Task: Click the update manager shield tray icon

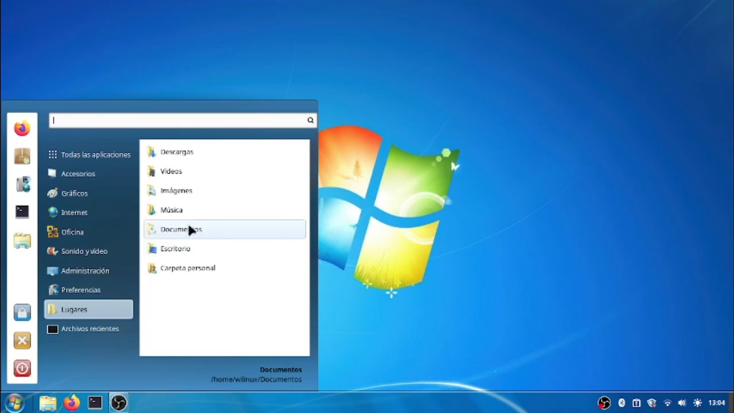Action: 651,403
